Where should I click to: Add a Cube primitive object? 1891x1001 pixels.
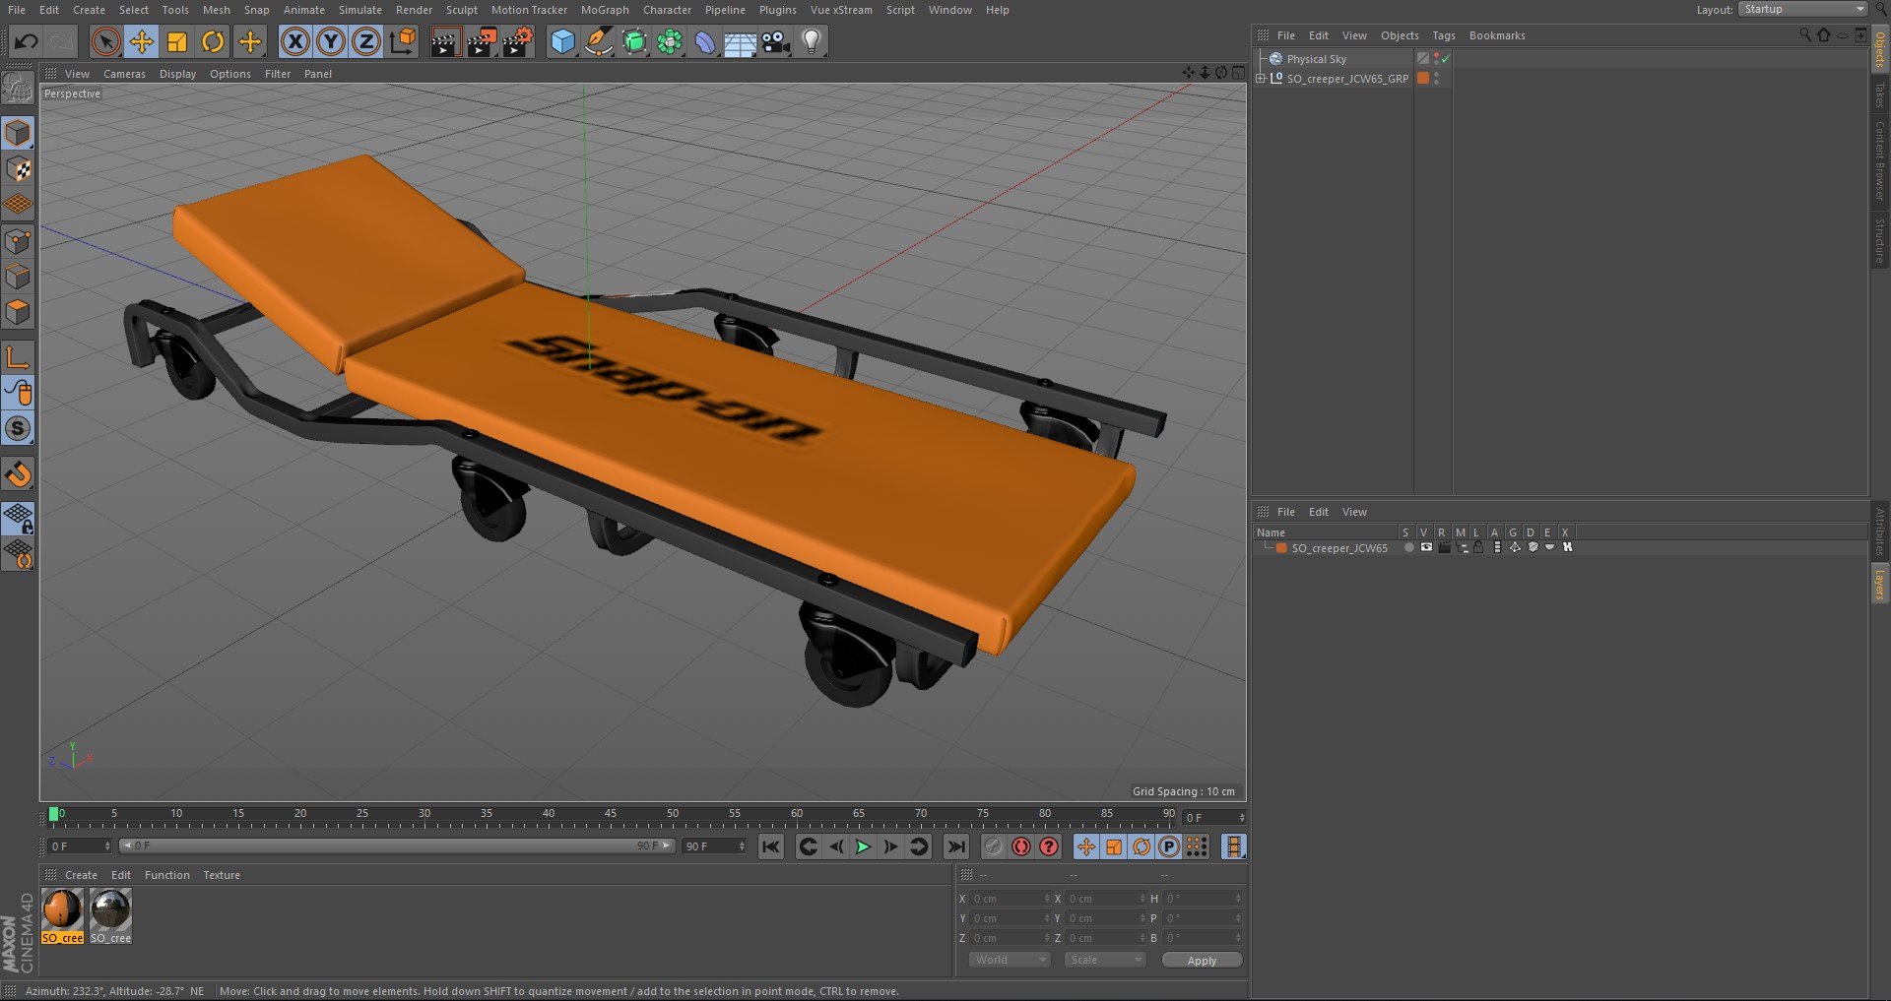(x=562, y=41)
